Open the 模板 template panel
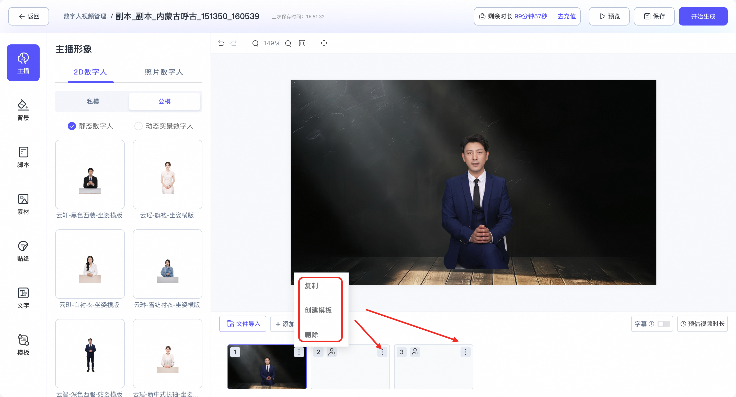 [x=23, y=345]
